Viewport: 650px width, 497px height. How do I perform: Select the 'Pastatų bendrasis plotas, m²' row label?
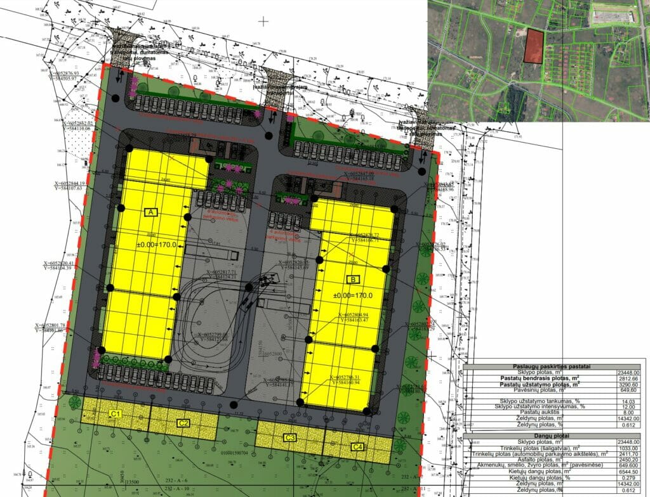coord(540,378)
